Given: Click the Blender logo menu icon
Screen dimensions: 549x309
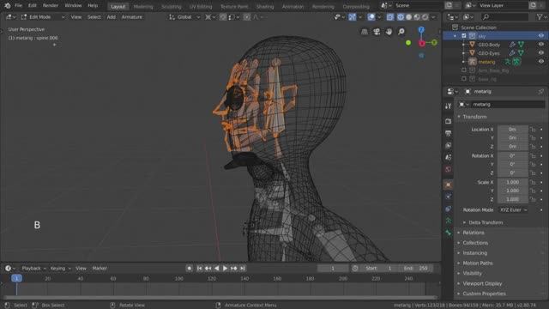Looking at the screenshot, I should 8,6.
